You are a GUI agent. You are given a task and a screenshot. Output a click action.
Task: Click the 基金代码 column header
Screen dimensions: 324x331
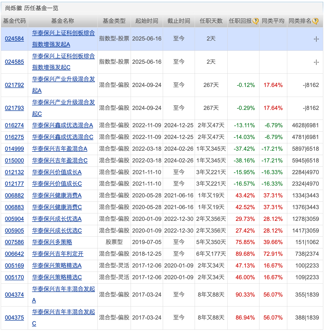pos(14,21)
